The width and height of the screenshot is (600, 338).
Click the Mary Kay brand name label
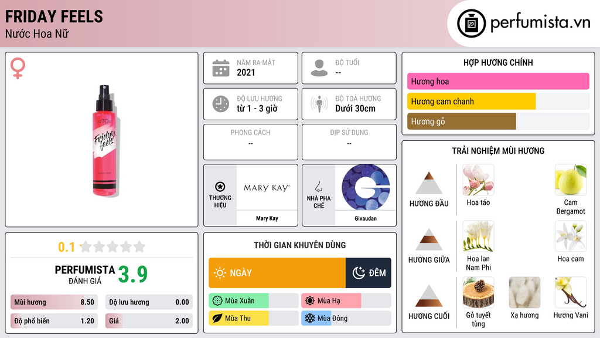267,218
